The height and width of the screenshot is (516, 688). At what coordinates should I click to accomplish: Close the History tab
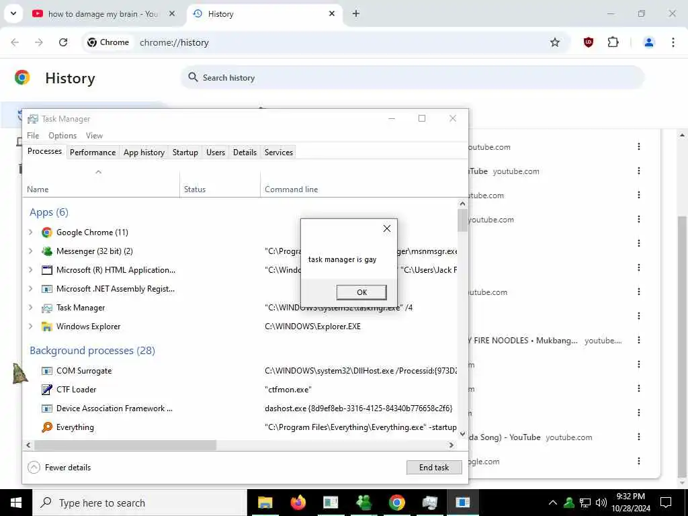[332, 13]
